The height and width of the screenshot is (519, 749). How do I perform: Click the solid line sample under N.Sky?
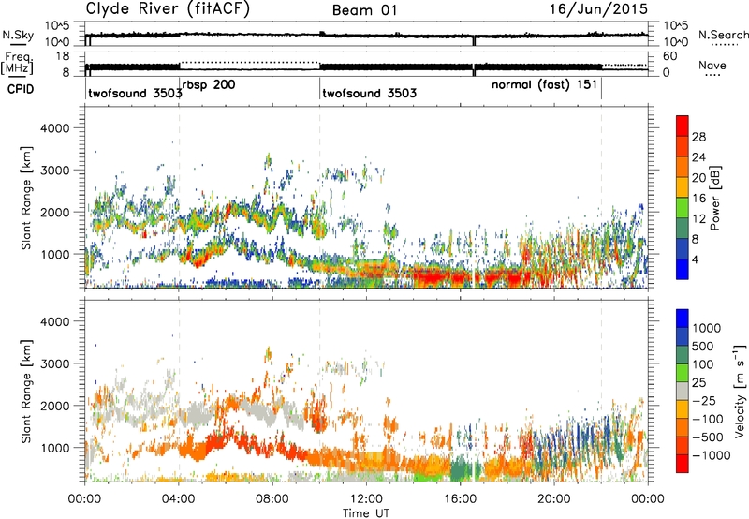tap(18, 44)
